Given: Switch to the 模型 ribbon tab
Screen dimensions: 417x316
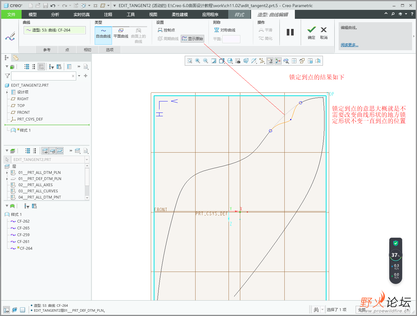Looking at the screenshot, I should click(x=33, y=14).
